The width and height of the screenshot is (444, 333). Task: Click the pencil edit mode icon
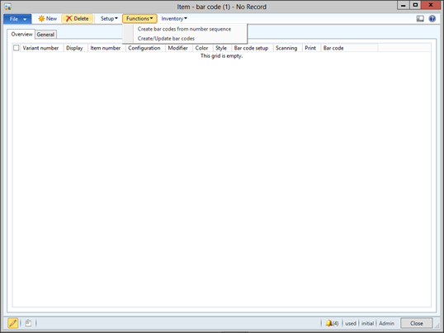pyautogui.click(x=12, y=323)
